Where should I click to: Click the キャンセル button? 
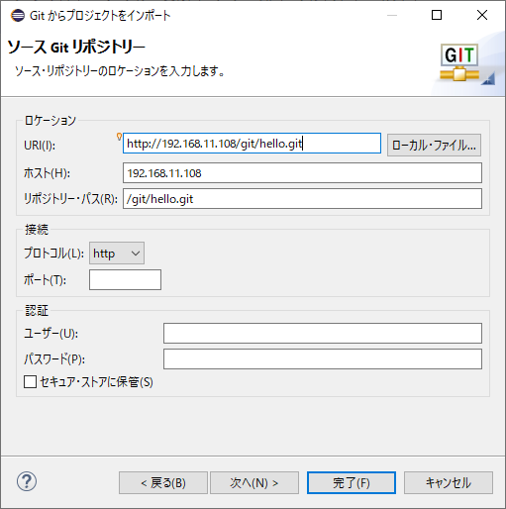coord(449,483)
